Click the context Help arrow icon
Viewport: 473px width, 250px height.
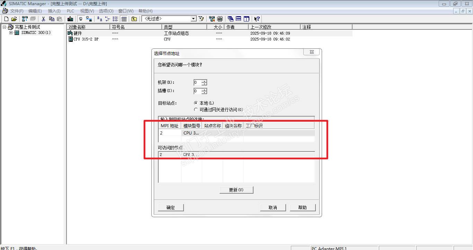click(257, 19)
